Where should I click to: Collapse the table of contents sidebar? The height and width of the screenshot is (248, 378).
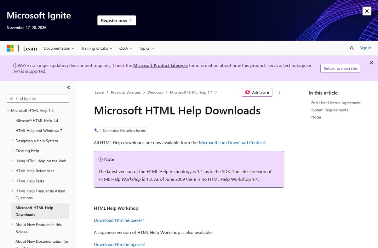pos(69,88)
